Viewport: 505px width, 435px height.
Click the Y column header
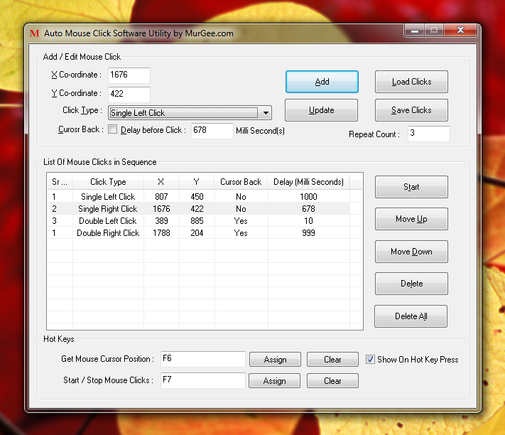(x=197, y=182)
